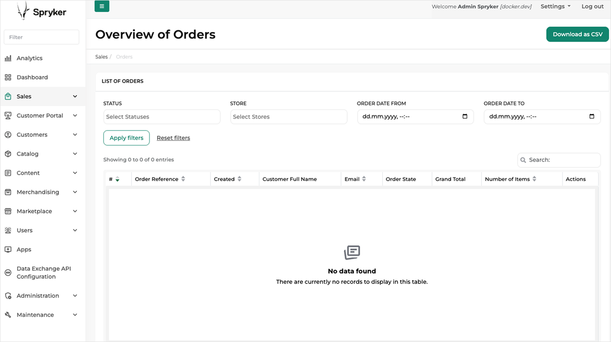Click the Apps plus-box icon
Screen dimensions: 611x342
8,249
